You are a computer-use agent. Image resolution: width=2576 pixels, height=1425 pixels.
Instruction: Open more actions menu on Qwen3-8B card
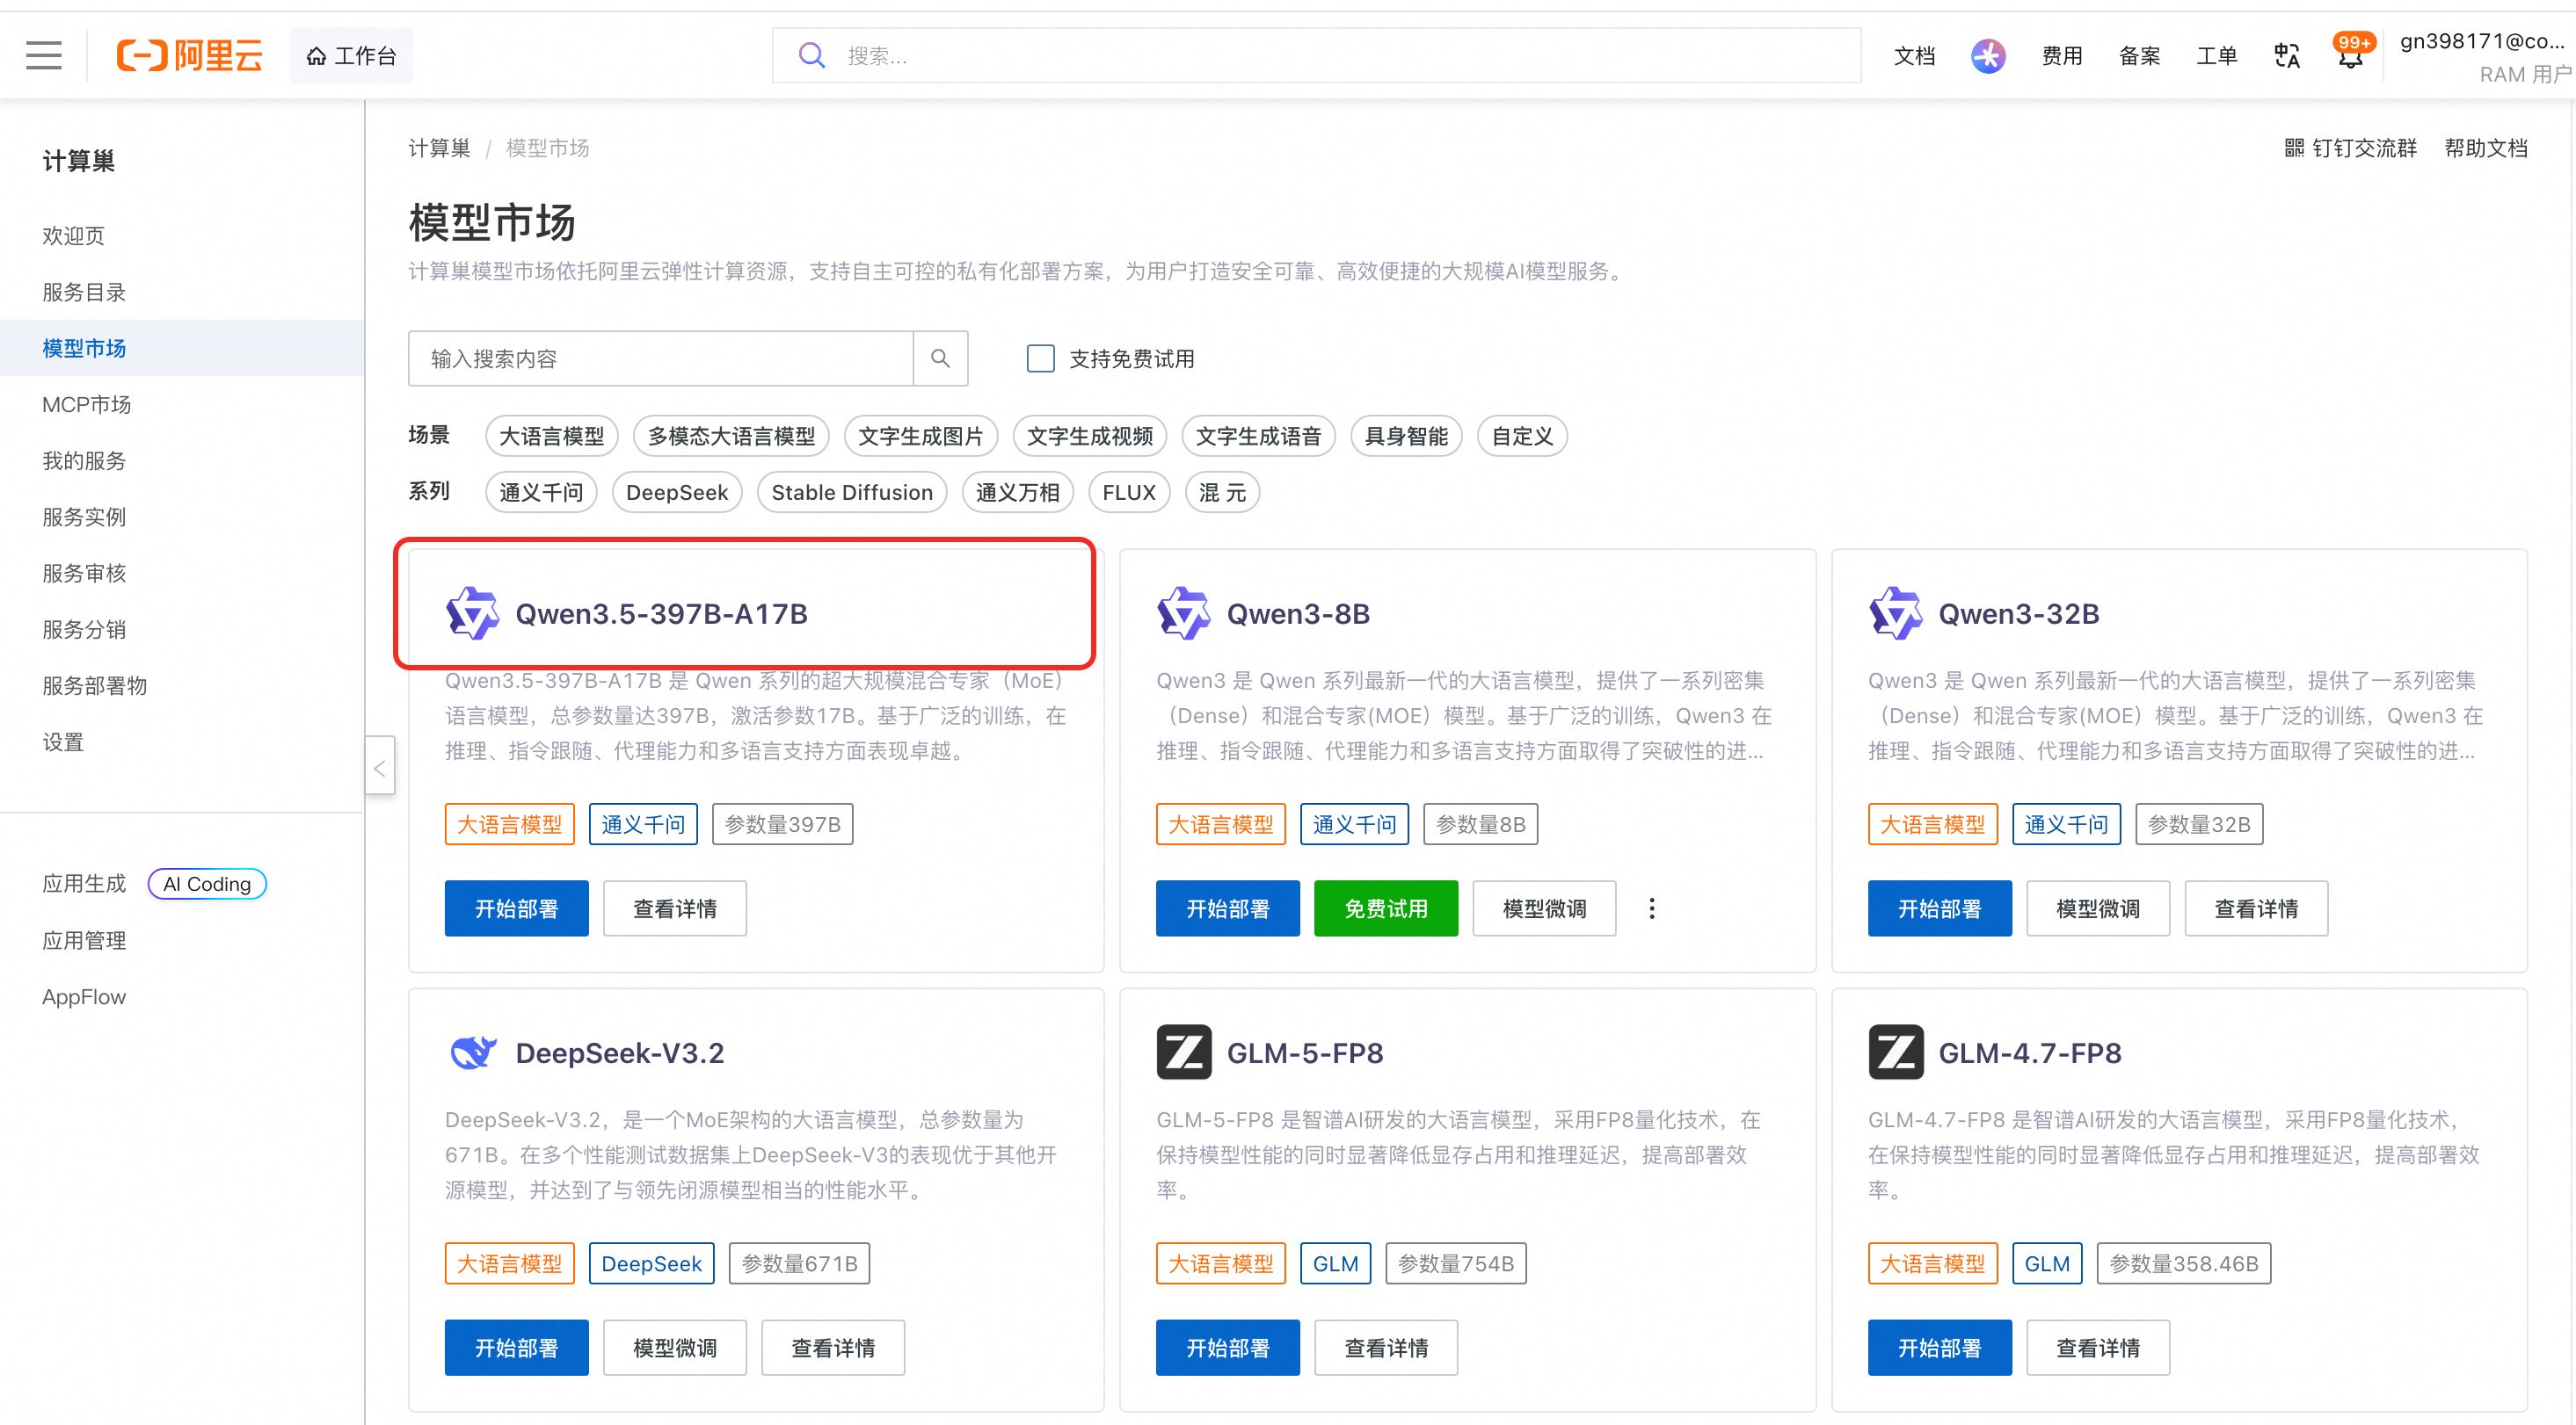pyautogui.click(x=1651, y=908)
